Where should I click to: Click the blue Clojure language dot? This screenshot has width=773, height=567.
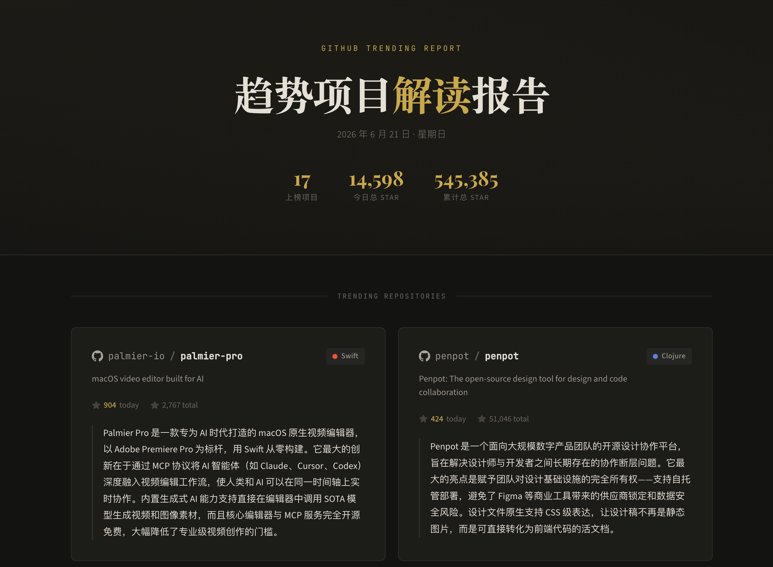coord(655,356)
